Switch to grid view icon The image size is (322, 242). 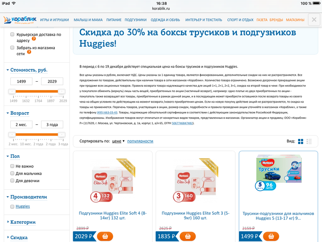(300, 141)
